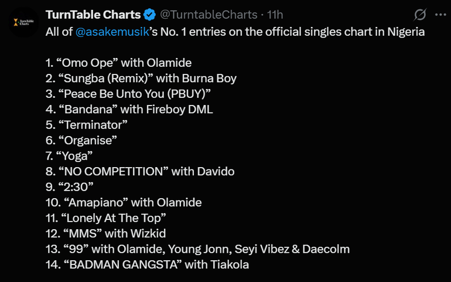451x282 pixels.
Task: Click the blue verified badge
Action: click(x=150, y=14)
